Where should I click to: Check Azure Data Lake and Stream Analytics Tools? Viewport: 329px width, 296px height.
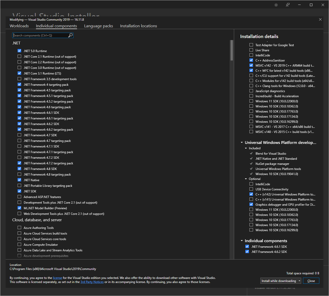coord(19,250)
